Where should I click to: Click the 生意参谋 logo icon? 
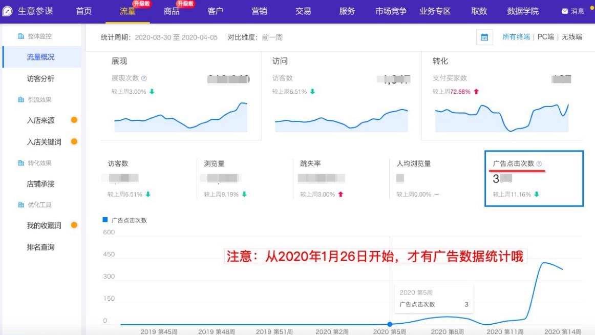pos(6,10)
